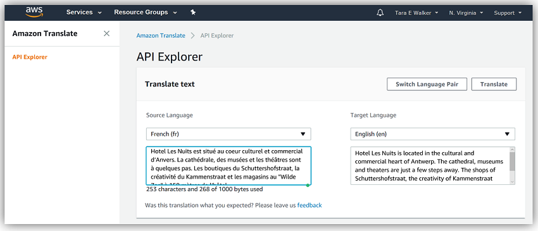Screen dimensions: 538x231
Task: Click the output box scrollbar thumb
Action: tap(512, 162)
